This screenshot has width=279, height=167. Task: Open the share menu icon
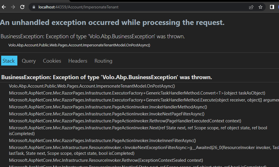coord(251,7)
